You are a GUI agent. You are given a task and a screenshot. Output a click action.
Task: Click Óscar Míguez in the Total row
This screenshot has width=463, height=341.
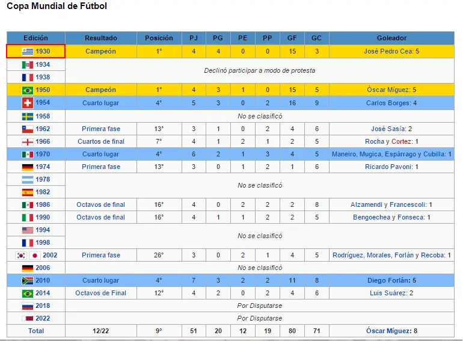pos(388,331)
